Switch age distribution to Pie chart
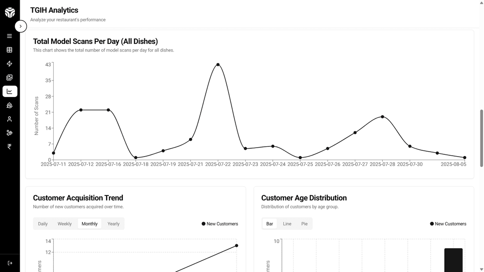 coord(304,224)
